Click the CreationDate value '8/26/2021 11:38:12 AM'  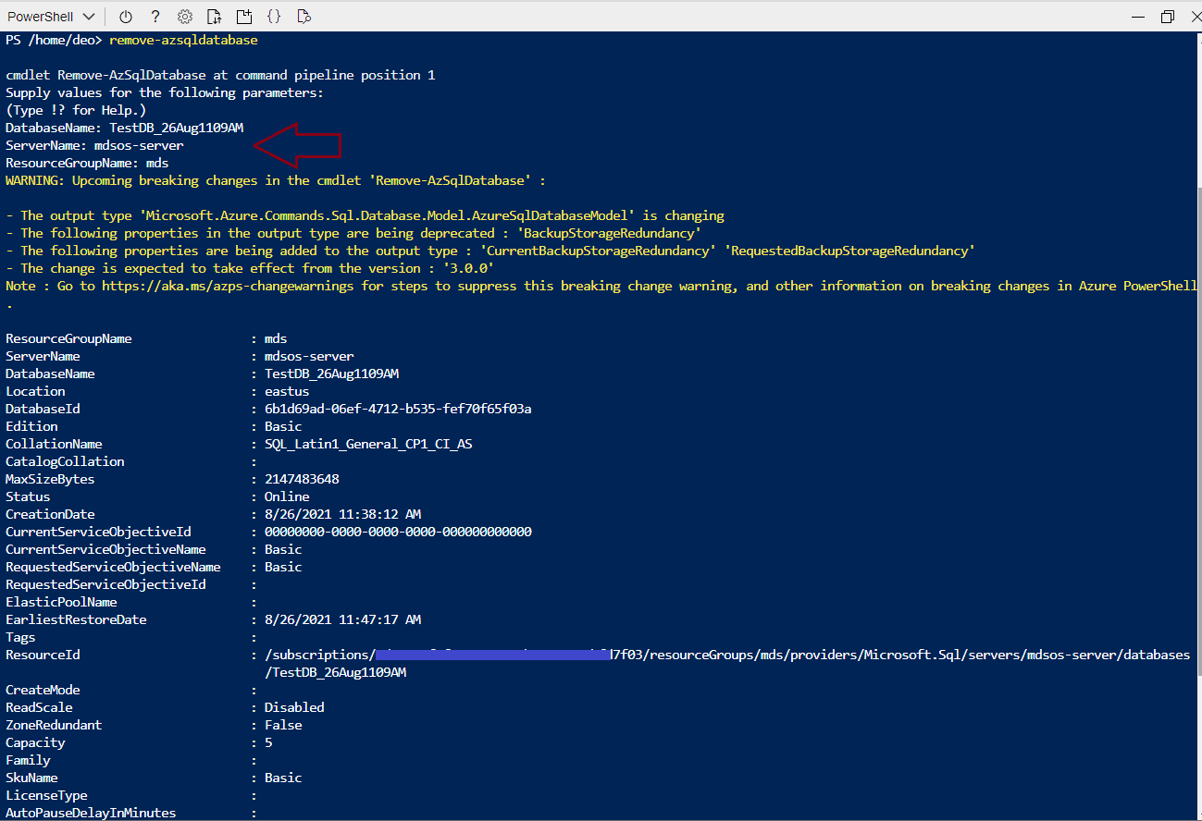pyautogui.click(x=342, y=514)
